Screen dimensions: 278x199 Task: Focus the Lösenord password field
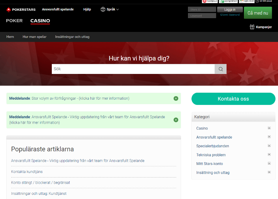click(x=202, y=16)
